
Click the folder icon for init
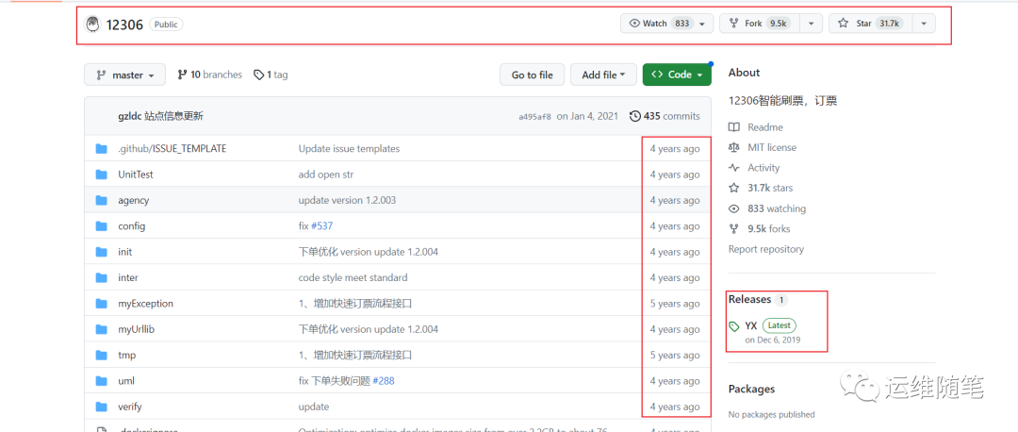click(x=101, y=252)
